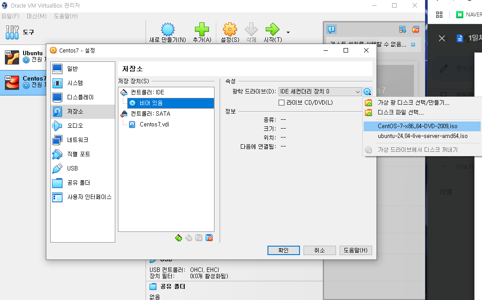
Task: Open the 네트워크 settings category
Action: point(83,140)
